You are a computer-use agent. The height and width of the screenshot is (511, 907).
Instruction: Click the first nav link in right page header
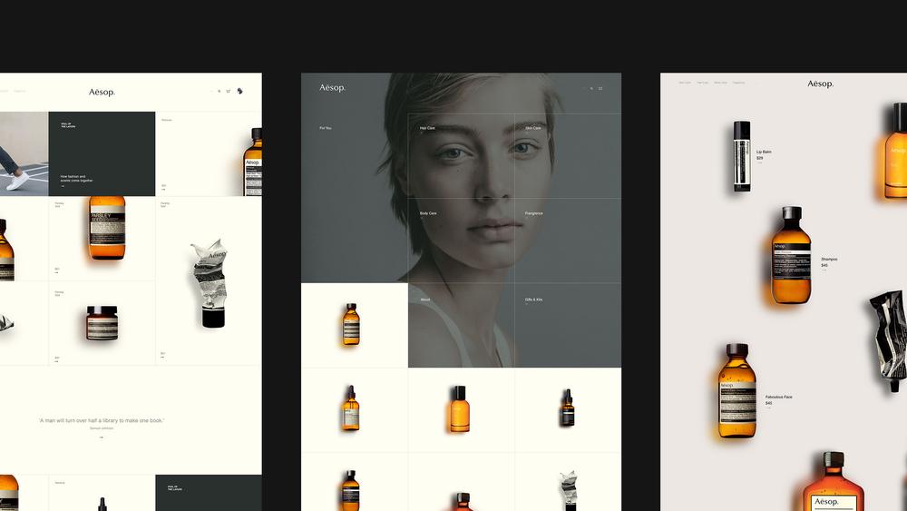pos(685,83)
